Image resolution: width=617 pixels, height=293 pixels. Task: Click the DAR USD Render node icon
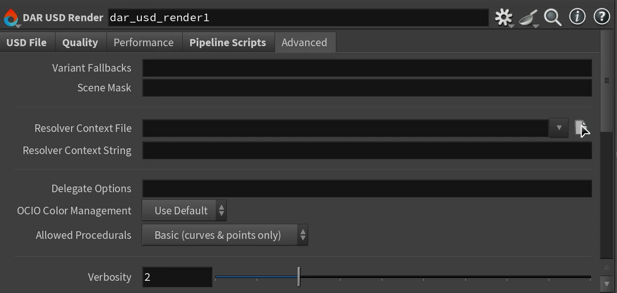12,17
